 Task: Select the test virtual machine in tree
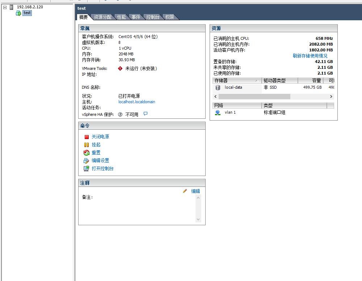click(x=27, y=13)
